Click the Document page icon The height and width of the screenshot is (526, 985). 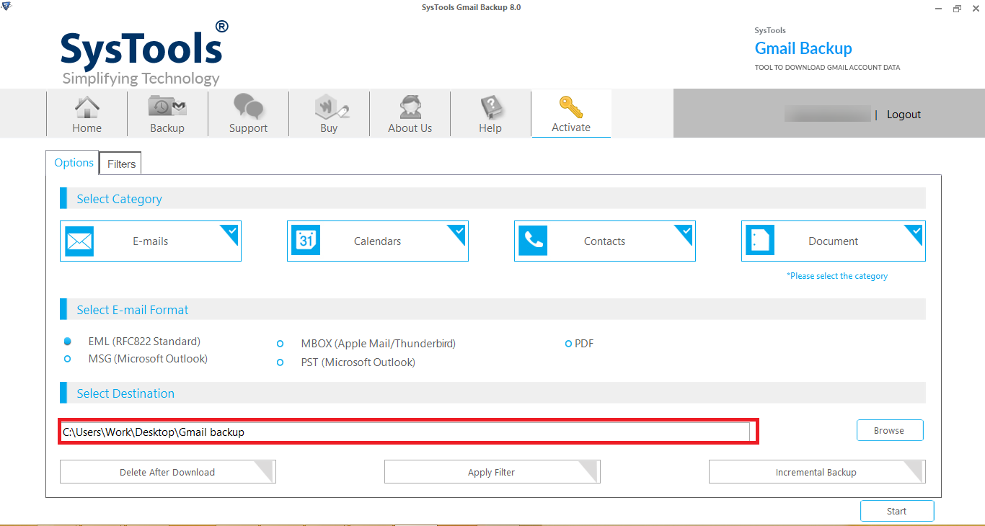pos(760,241)
